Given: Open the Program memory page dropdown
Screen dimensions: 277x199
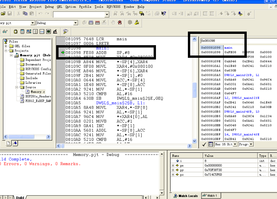Looking at the screenshot, I should pos(251,144).
